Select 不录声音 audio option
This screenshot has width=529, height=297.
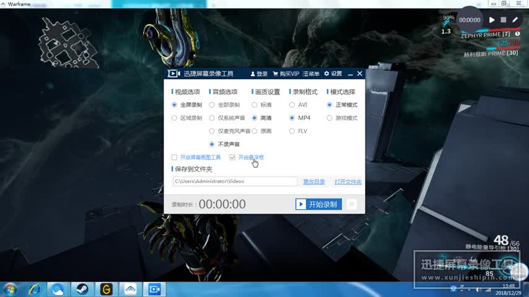point(225,144)
